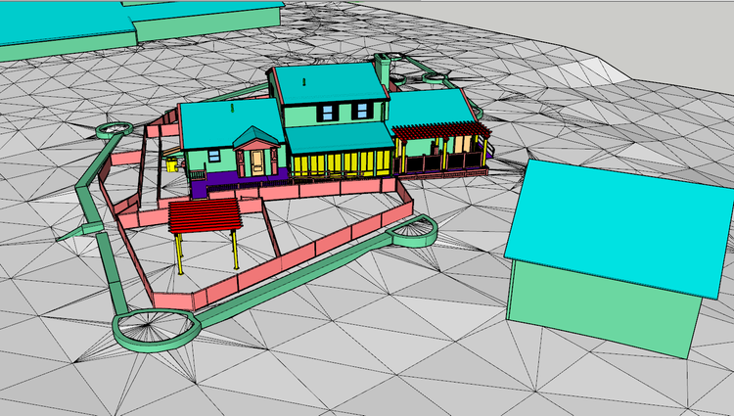Click the small blue window left of the door
The width and height of the screenshot is (734, 416).
point(214,156)
